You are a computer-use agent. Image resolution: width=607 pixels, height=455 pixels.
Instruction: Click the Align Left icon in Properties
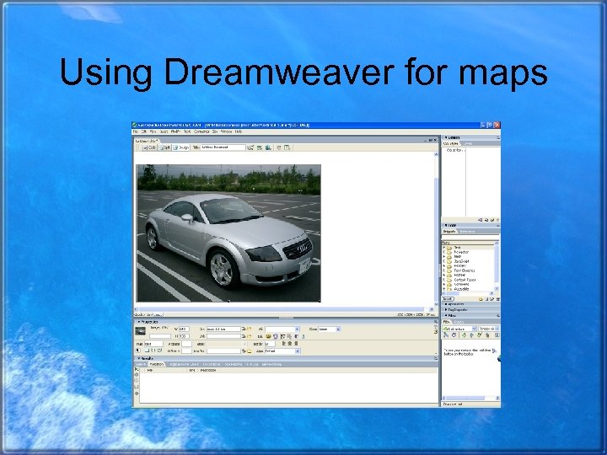click(284, 343)
